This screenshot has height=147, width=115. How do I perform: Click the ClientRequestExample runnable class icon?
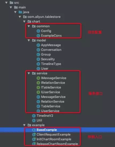34,134
